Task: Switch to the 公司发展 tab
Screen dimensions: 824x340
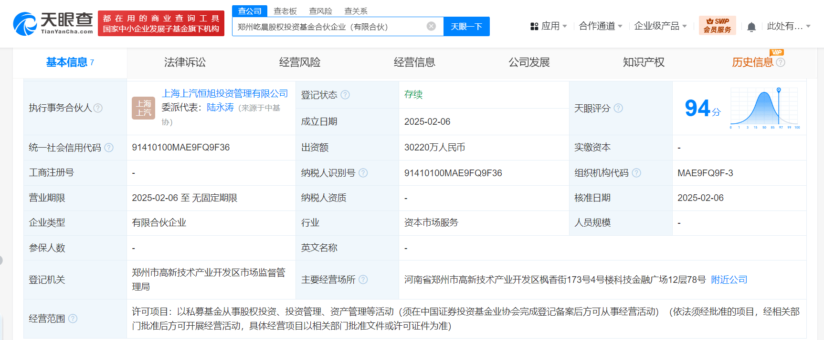Action: (529, 62)
